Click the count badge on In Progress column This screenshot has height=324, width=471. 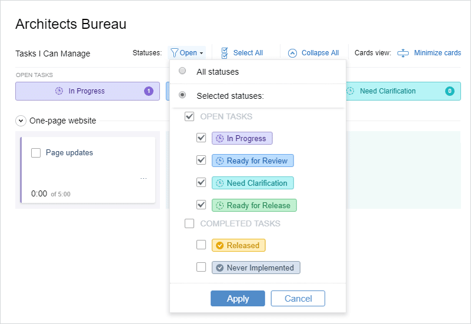pos(149,91)
